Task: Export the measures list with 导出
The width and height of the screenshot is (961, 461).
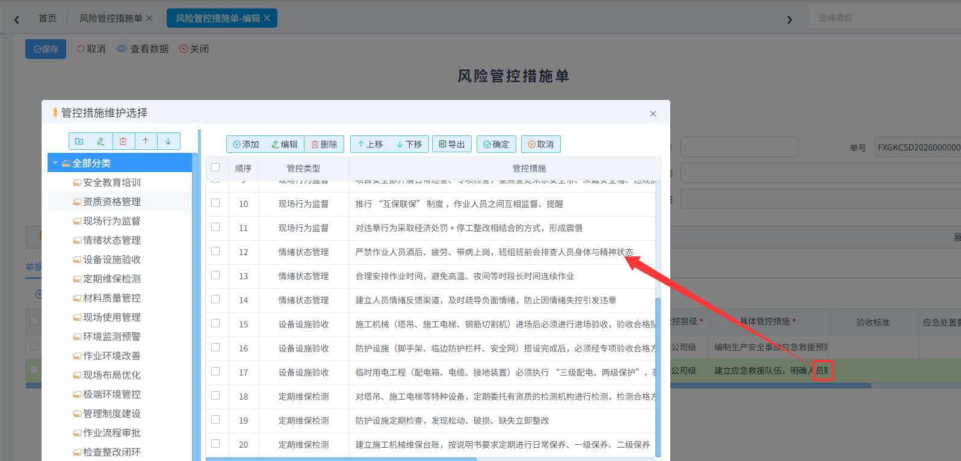Action: [x=452, y=144]
